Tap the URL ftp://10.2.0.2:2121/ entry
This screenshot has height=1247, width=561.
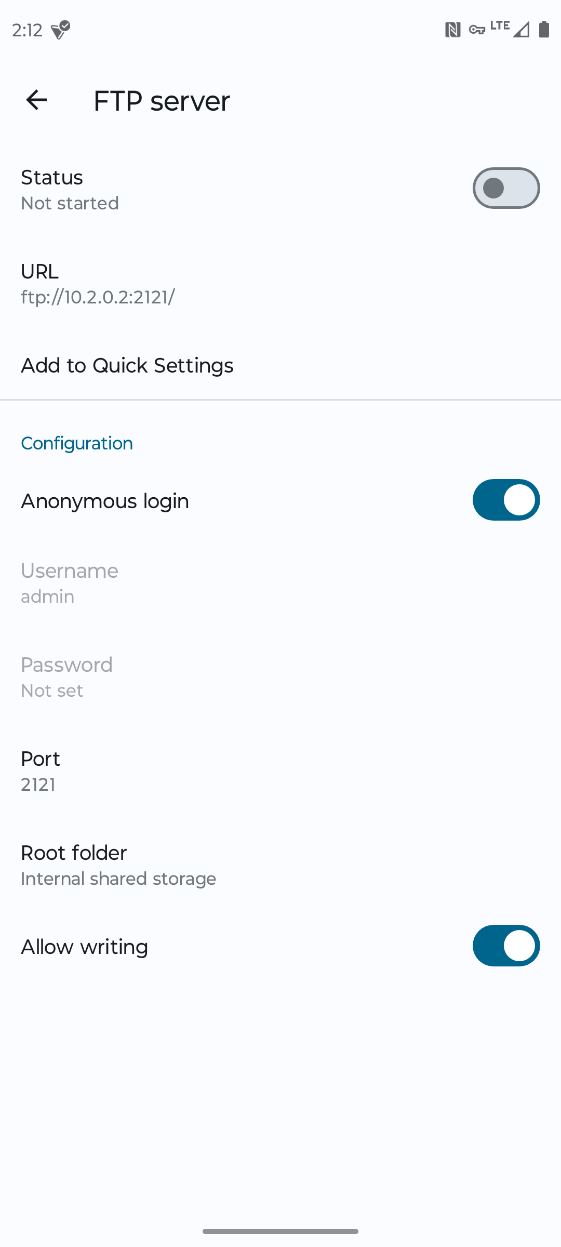point(280,284)
